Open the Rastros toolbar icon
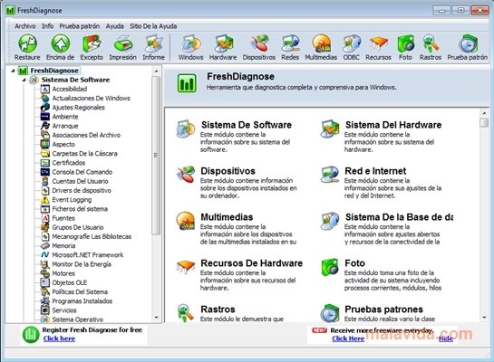The width and height of the screenshot is (494, 362). coord(431,43)
